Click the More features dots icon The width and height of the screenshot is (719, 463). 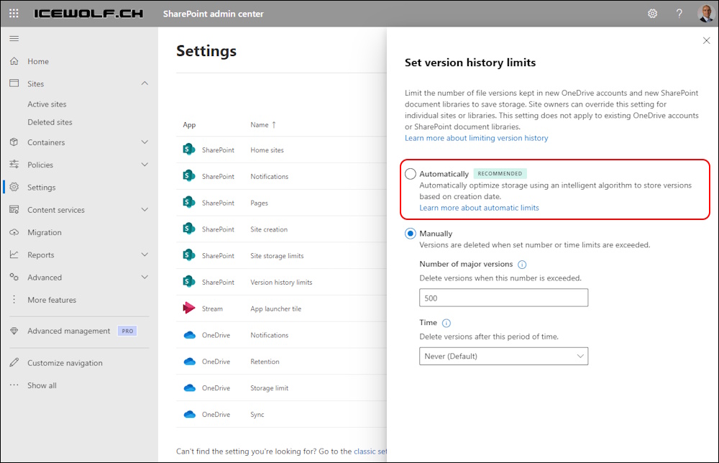click(x=14, y=299)
